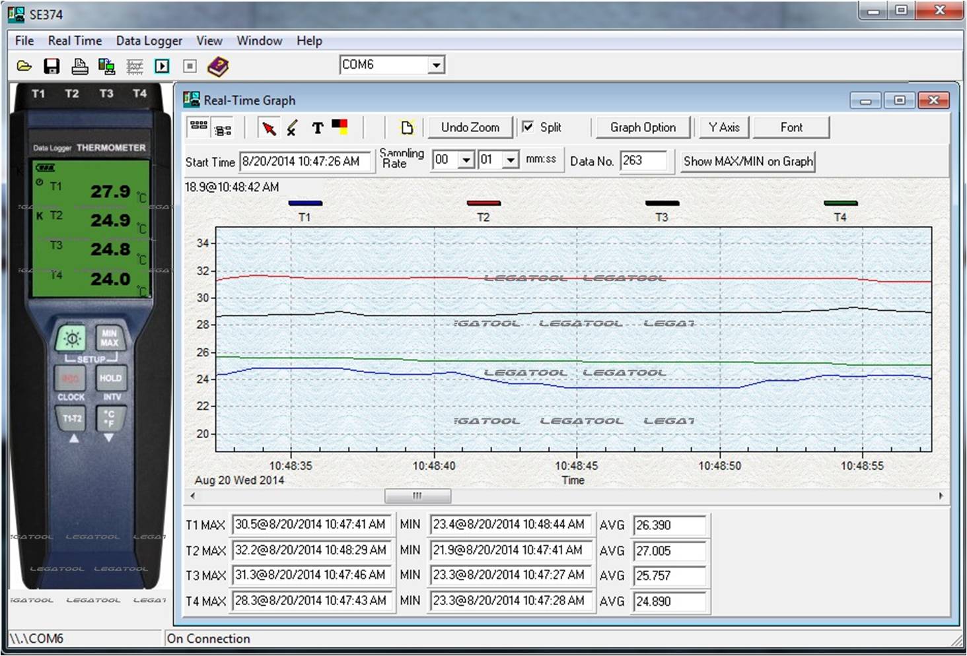Start real-time recording with the play icon
The height and width of the screenshot is (656, 967).
click(x=162, y=66)
